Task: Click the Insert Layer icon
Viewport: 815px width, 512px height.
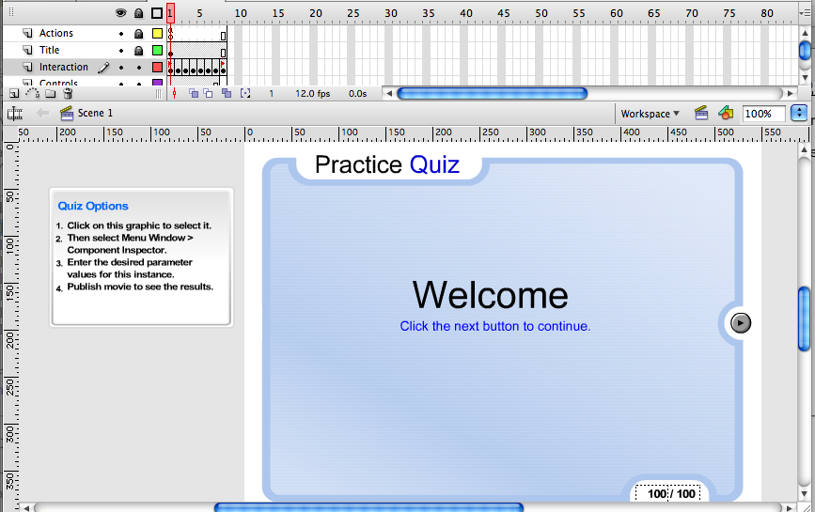Action: pos(14,93)
